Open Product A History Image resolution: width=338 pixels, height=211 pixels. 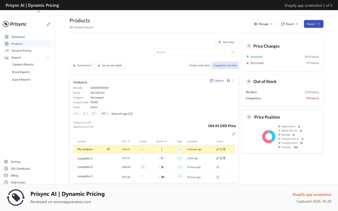tap(217, 81)
